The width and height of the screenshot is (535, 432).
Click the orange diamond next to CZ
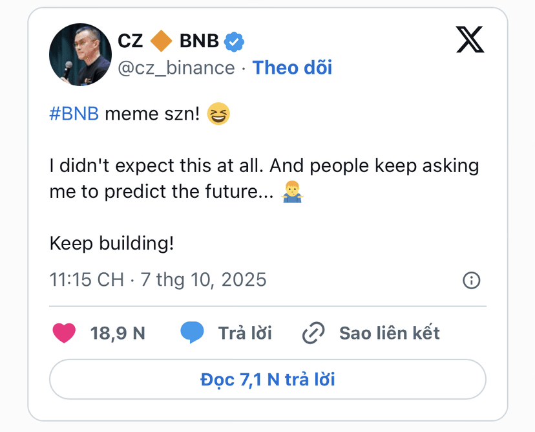pos(161,41)
